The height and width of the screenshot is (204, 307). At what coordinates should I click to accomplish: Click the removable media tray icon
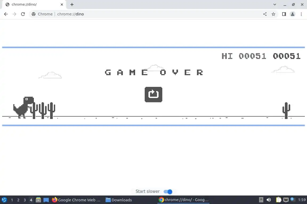pos(261,200)
